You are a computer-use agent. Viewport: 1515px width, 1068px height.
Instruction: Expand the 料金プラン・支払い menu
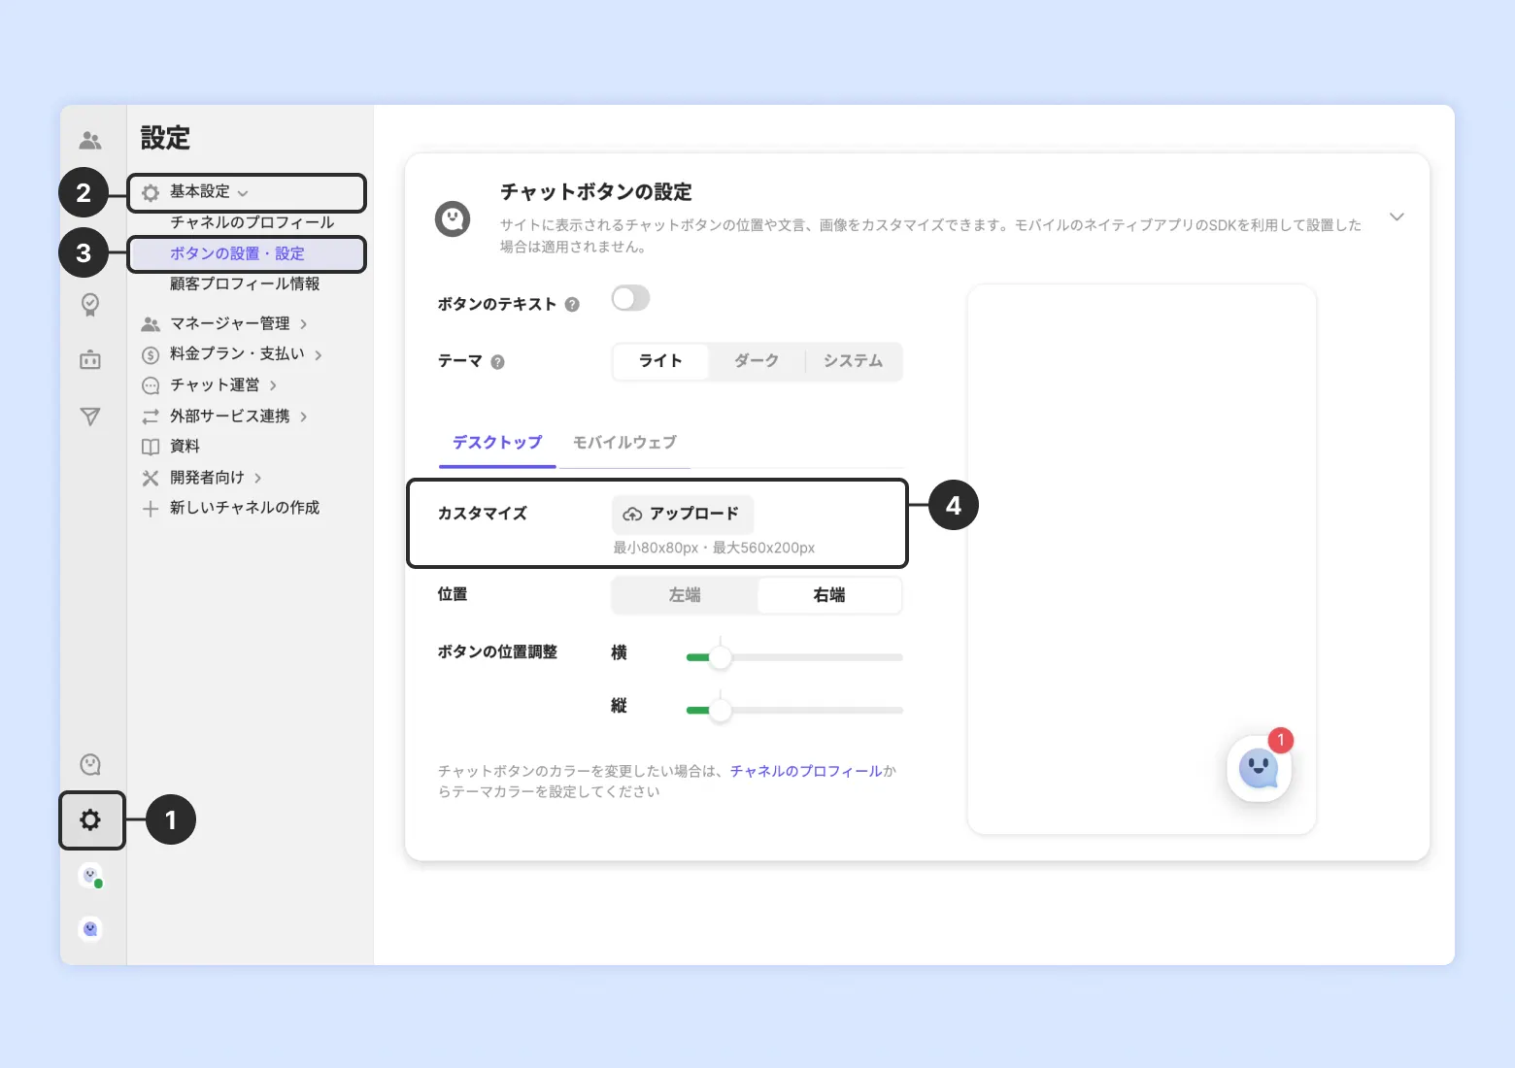(x=319, y=355)
